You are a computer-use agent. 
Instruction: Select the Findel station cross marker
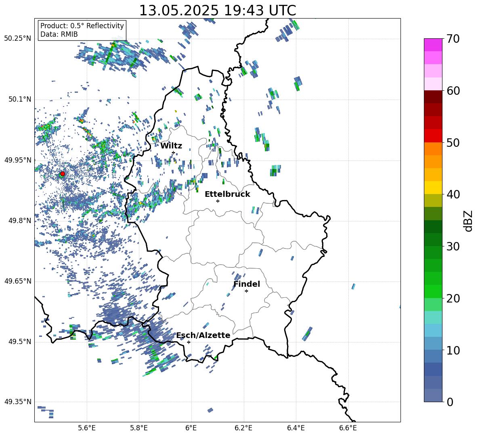click(246, 291)
